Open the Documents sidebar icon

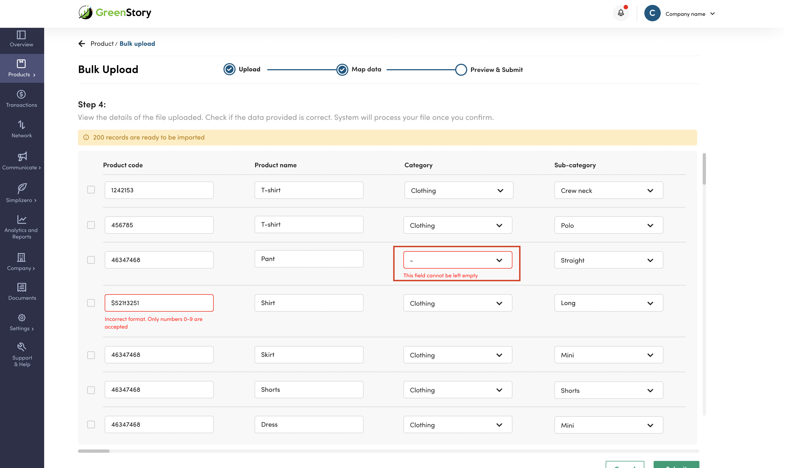(x=22, y=292)
